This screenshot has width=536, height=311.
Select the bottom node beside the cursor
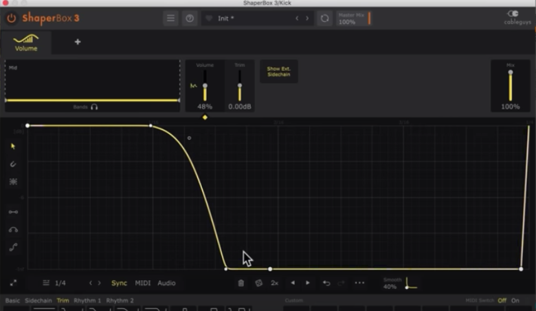pos(270,269)
